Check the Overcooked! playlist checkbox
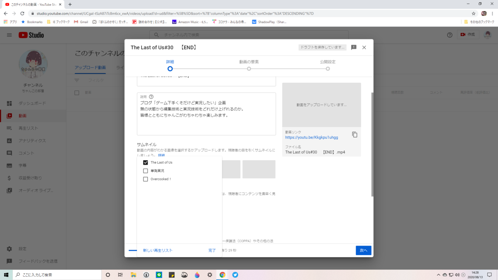Viewport: 498px width, 280px height. [x=145, y=179]
